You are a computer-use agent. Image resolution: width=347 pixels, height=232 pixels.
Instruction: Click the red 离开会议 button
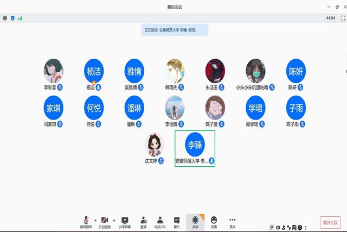330,222
